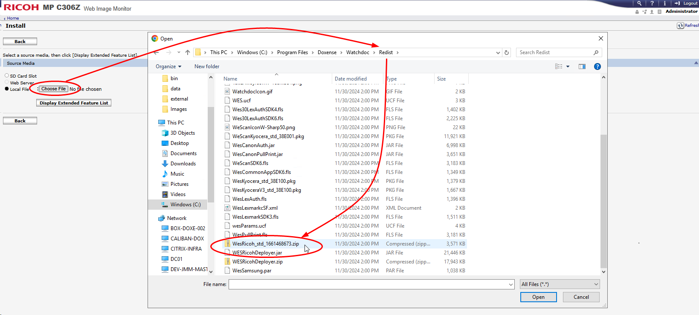
Task: Click the Open button in dialog
Action: (x=538, y=297)
